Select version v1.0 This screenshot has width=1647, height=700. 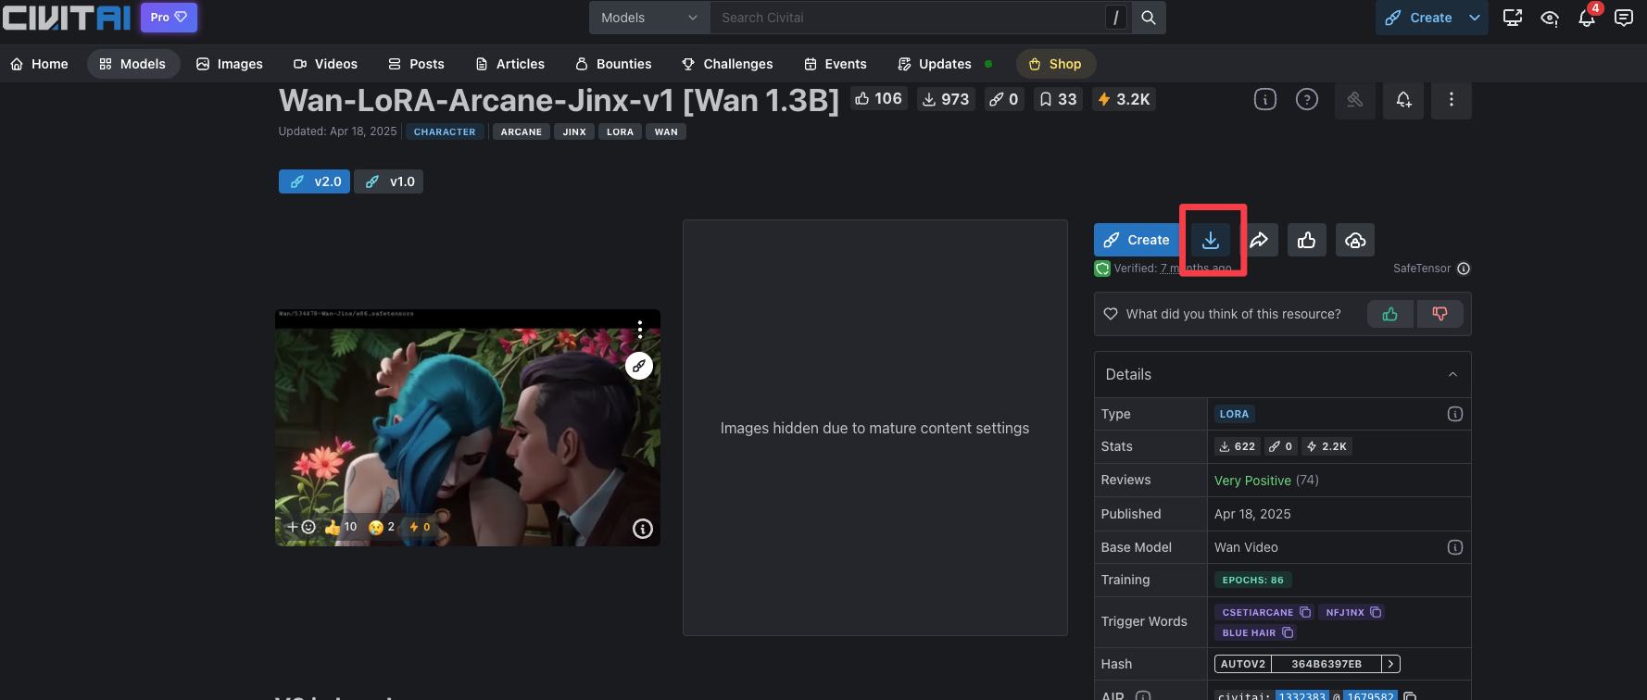click(389, 181)
